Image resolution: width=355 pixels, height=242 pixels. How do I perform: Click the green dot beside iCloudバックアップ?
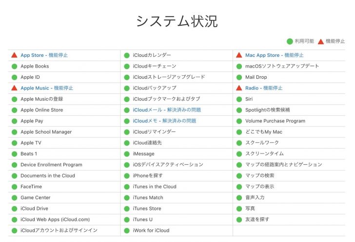(x=127, y=88)
